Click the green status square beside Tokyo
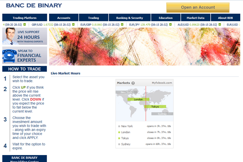The height and width of the screenshot is (162, 243). (119, 138)
